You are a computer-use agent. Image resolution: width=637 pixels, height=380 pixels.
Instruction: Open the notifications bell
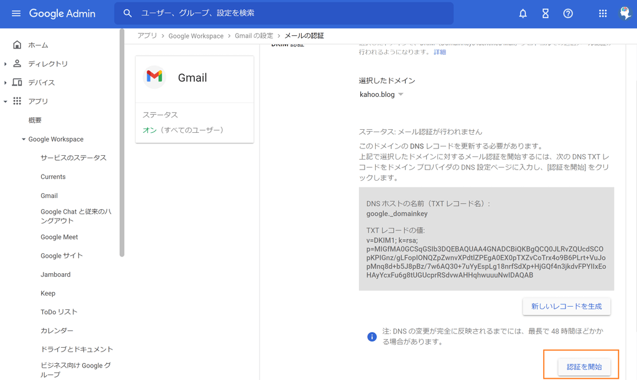click(x=523, y=14)
